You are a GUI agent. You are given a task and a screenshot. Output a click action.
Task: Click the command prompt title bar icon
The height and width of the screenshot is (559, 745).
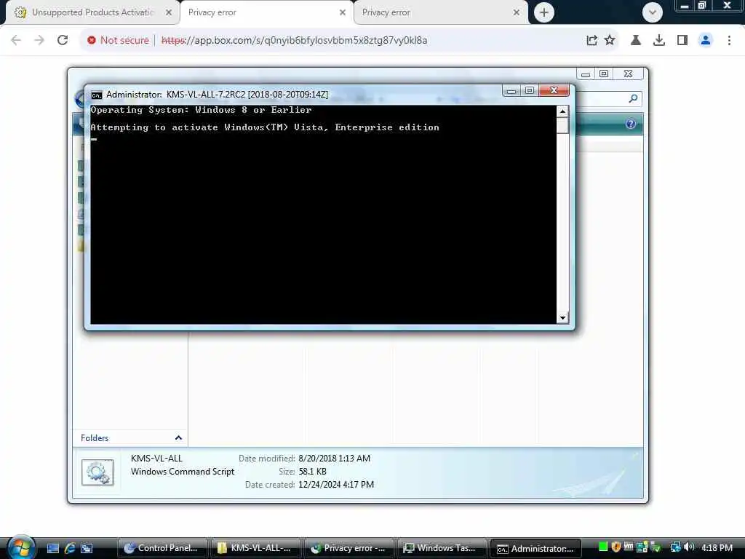coord(97,95)
